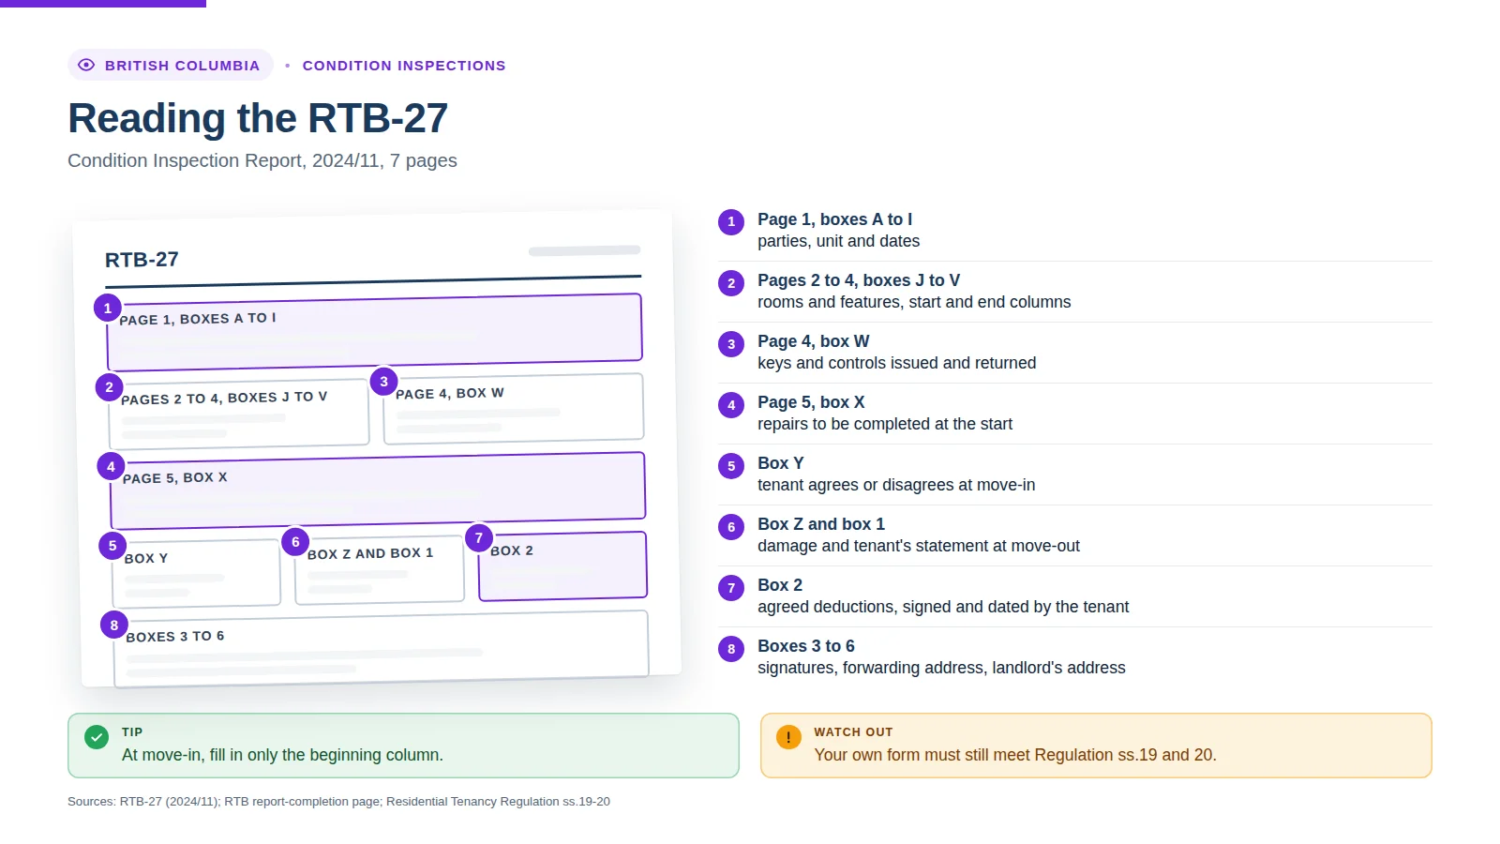
Task: Click text repairs to be completed at the start
Action: pyautogui.click(x=885, y=424)
